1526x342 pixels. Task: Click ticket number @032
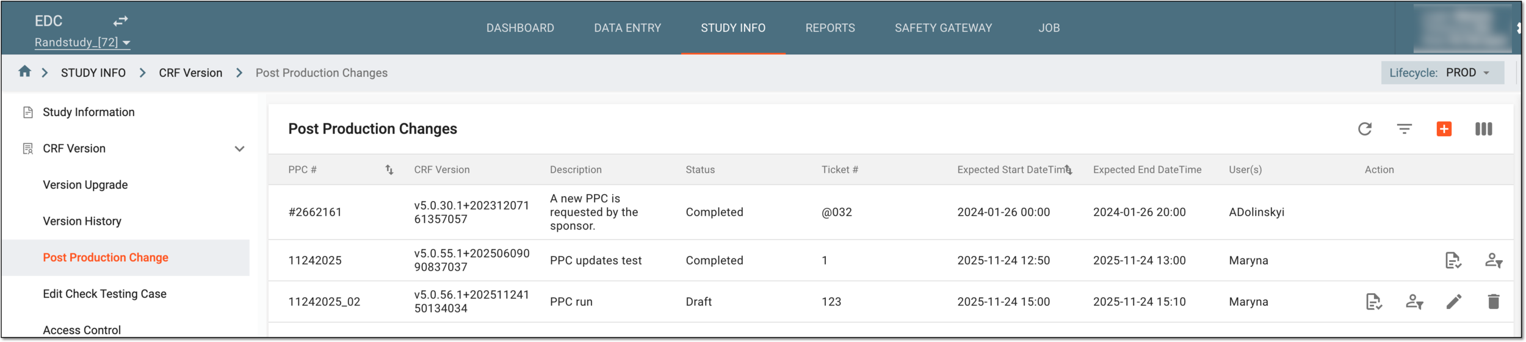click(836, 213)
